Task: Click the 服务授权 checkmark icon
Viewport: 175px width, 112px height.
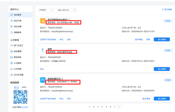Action: pos(11,57)
